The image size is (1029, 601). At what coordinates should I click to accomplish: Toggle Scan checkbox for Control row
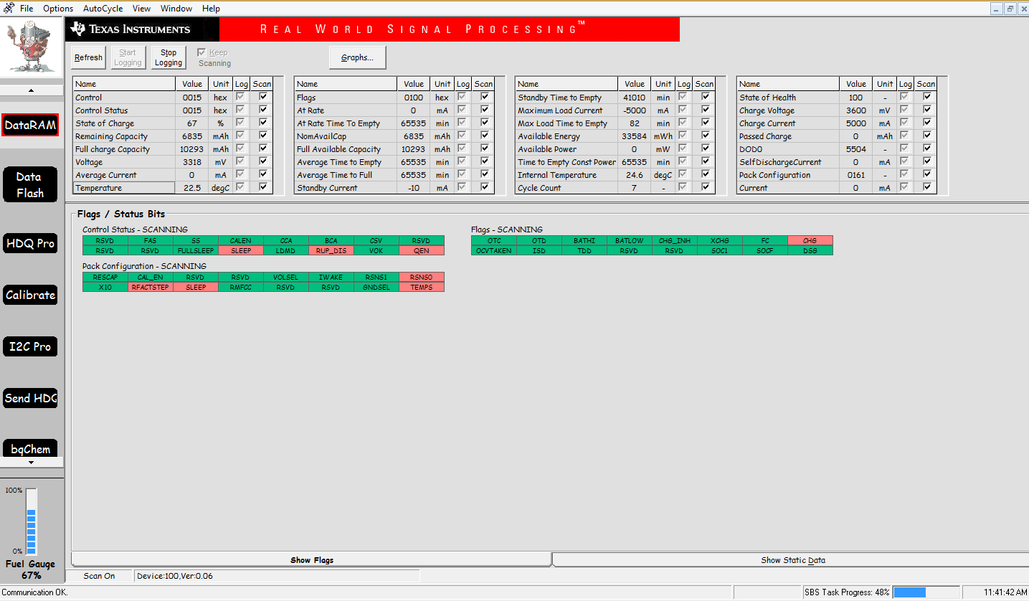coord(263,97)
